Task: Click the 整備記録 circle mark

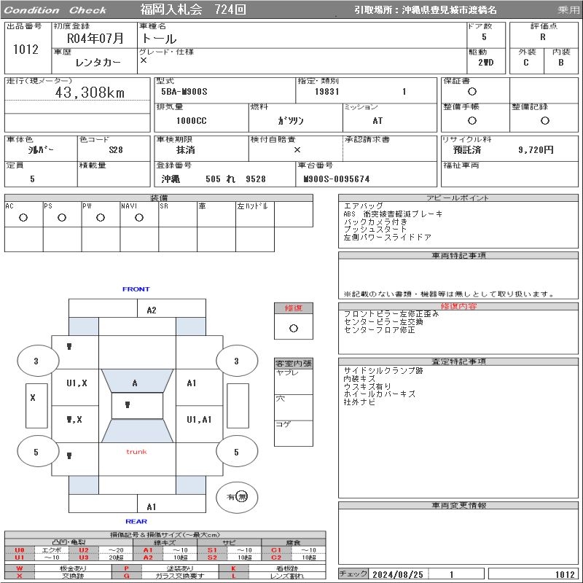Action: [x=544, y=120]
